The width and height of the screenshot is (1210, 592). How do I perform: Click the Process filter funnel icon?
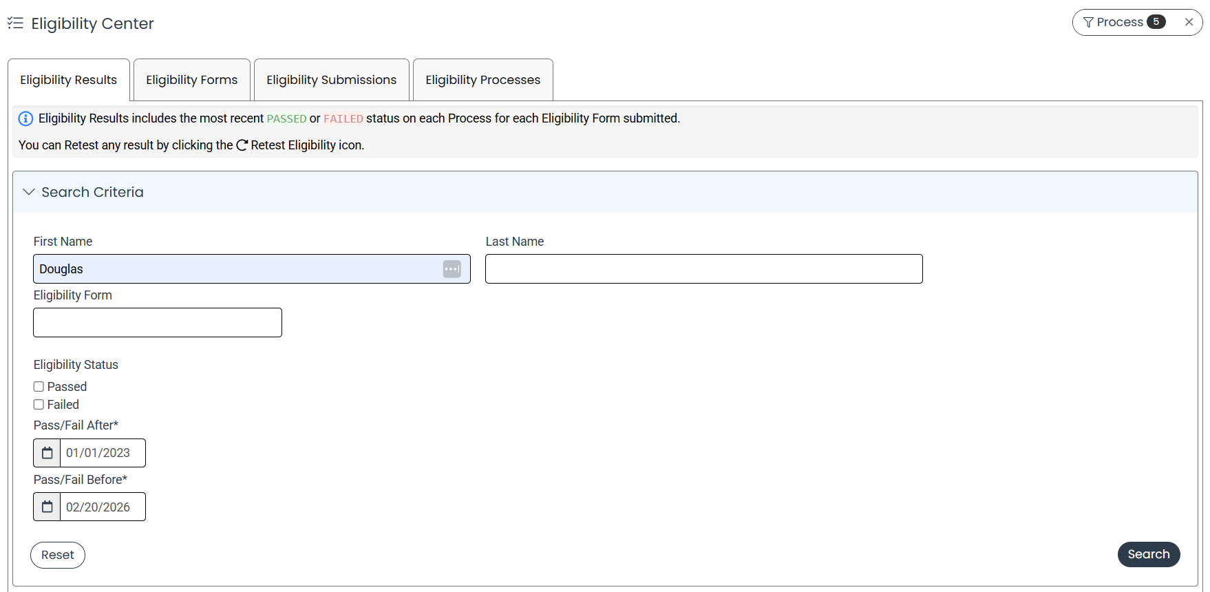(x=1088, y=23)
